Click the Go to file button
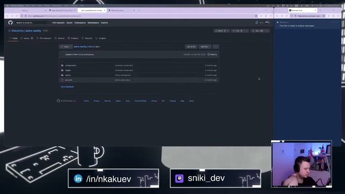The image size is (345, 194). pyautogui.click(x=191, y=47)
